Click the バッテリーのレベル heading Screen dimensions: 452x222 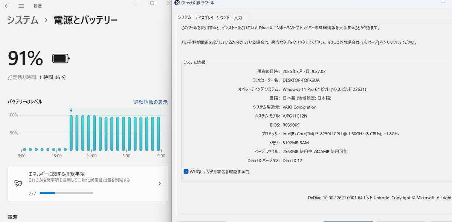25,102
